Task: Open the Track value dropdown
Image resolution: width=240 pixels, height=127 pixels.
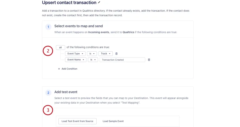Action: (x=105, y=54)
